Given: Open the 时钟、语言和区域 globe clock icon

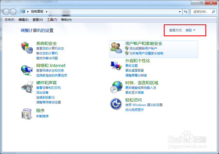Looking at the screenshot, I should click(x=116, y=87).
